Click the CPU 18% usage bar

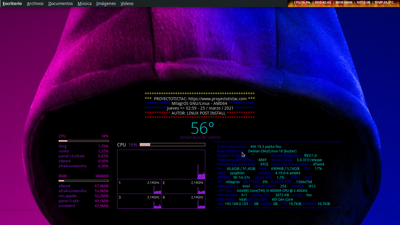point(83,141)
